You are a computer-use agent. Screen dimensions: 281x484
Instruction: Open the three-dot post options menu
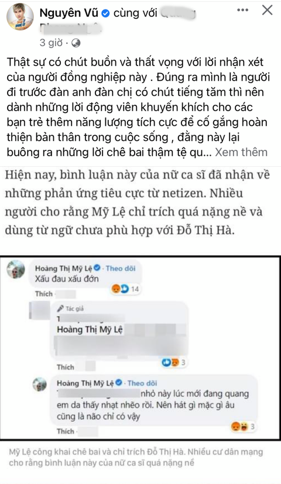(243, 10)
